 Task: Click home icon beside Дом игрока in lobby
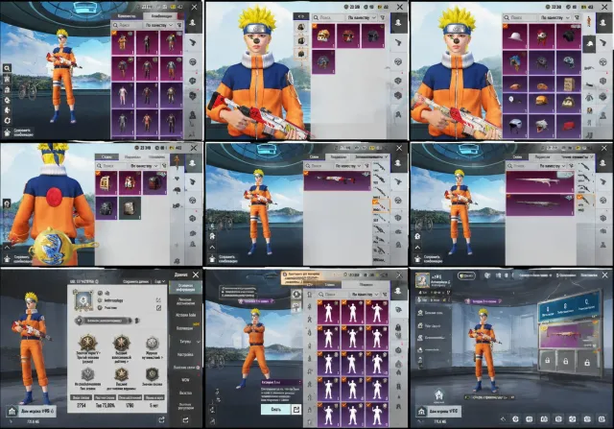(421, 412)
